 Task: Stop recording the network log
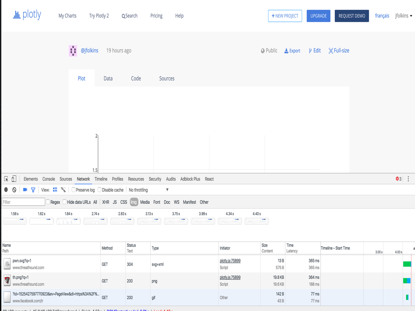click(6, 190)
